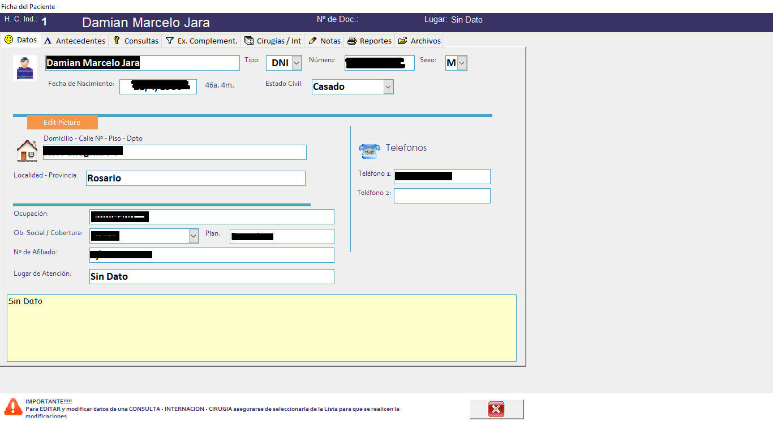Click the yellow notes text area
Image resolution: width=773 pixels, height=434 pixels.
[261, 328]
